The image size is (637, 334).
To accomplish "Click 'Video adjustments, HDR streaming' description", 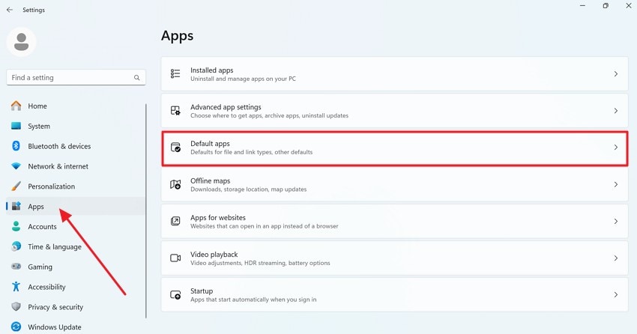I will (260, 263).
